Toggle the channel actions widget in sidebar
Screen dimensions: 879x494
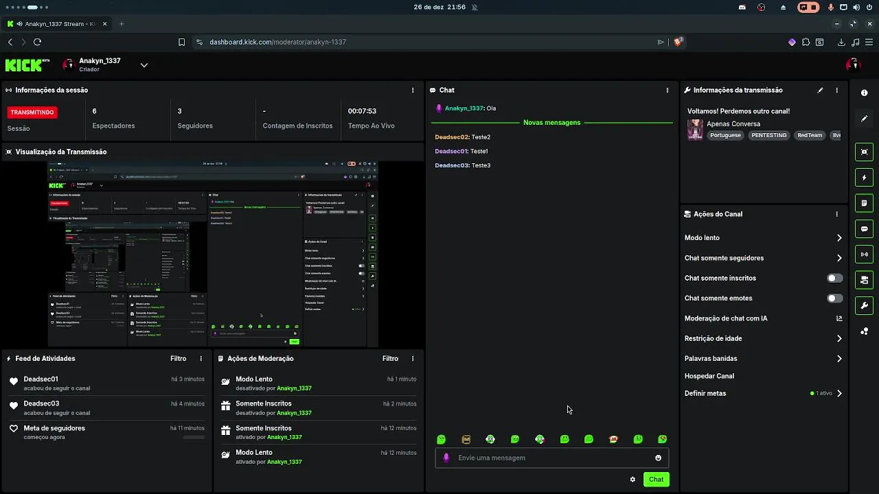[864, 280]
